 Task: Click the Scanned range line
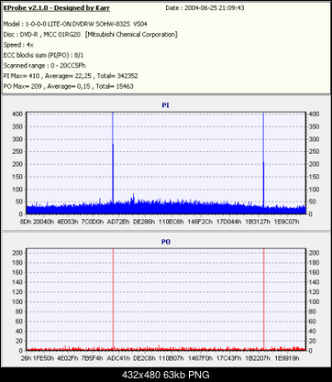click(x=44, y=66)
